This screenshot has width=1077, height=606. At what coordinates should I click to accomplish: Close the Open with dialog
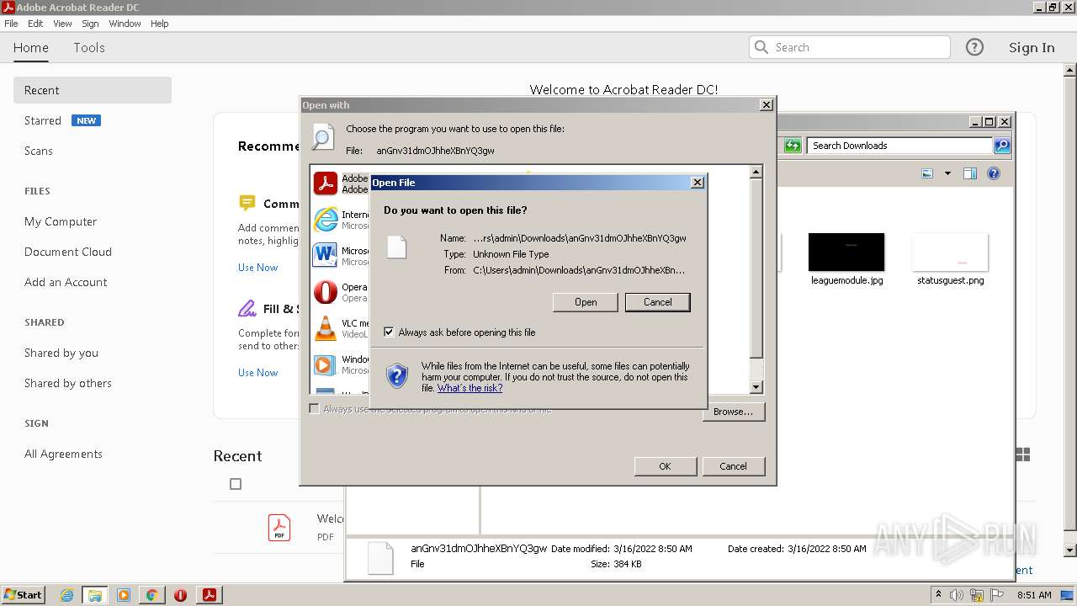tap(766, 105)
